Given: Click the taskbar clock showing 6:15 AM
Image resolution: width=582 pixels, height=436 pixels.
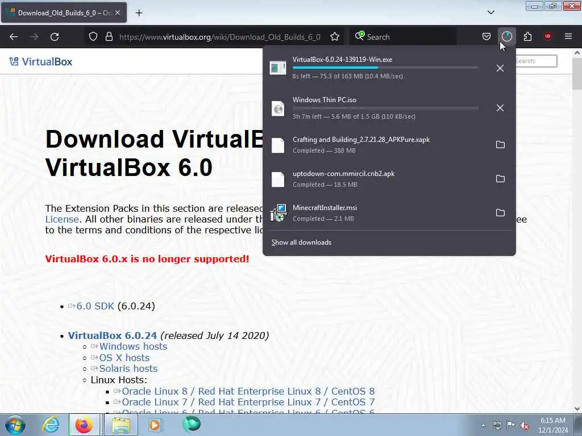Looking at the screenshot, I should coord(553,425).
